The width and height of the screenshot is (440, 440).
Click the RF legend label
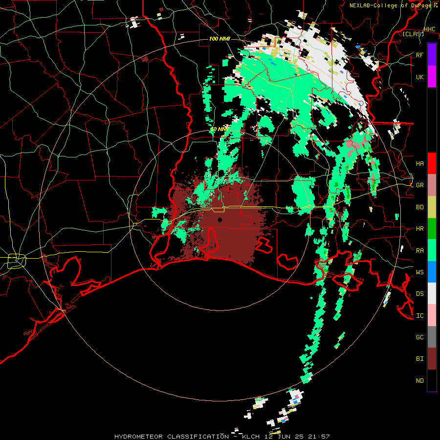tap(419, 55)
